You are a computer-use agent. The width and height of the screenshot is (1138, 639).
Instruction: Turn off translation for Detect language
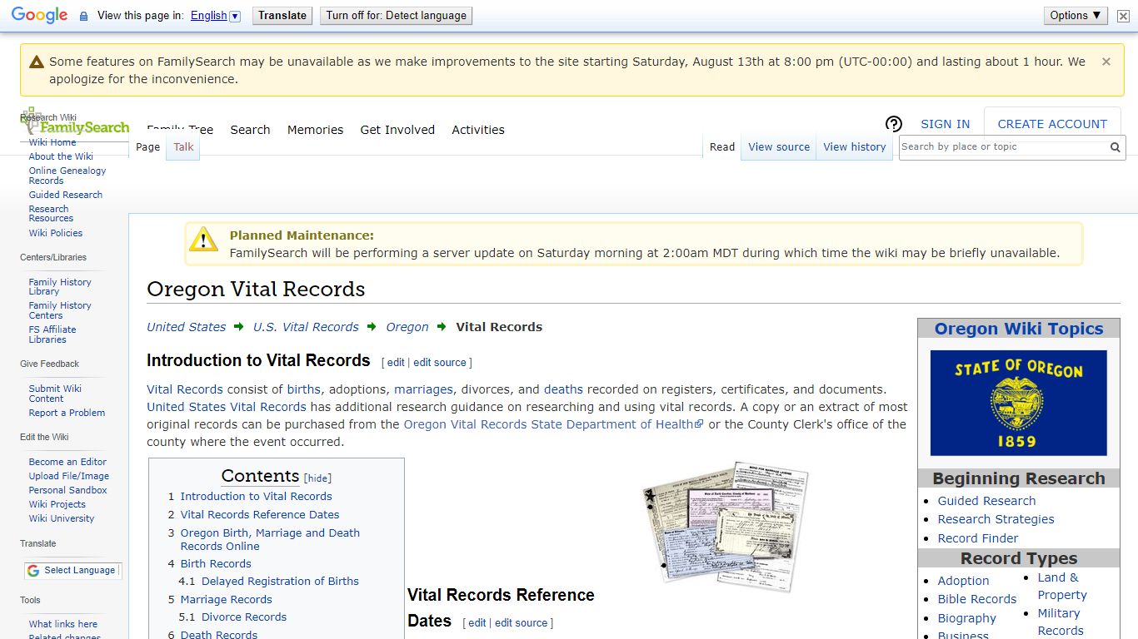397,15
